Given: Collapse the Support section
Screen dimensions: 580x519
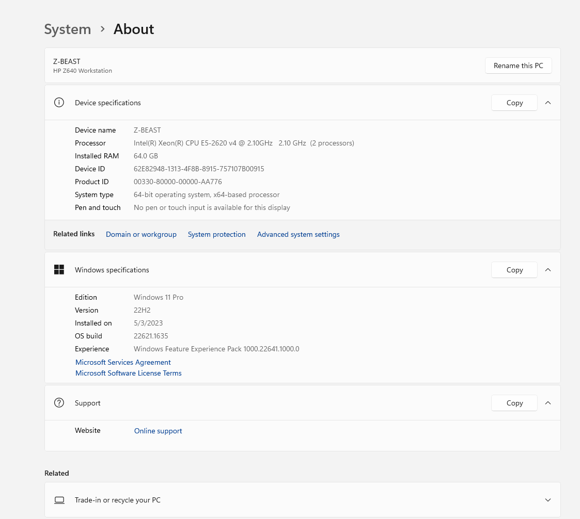Looking at the screenshot, I should (x=548, y=403).
